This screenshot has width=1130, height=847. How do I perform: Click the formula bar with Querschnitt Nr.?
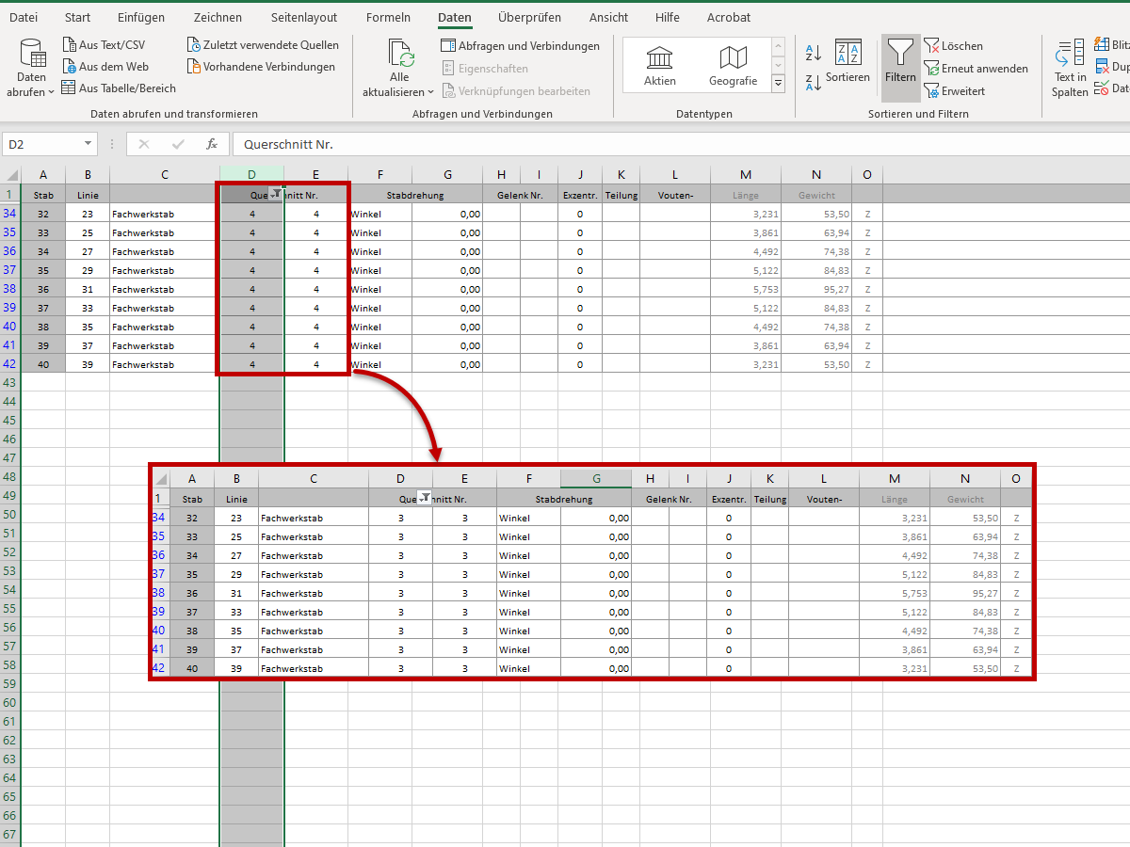pyautogui.click(x=681, y=144)
